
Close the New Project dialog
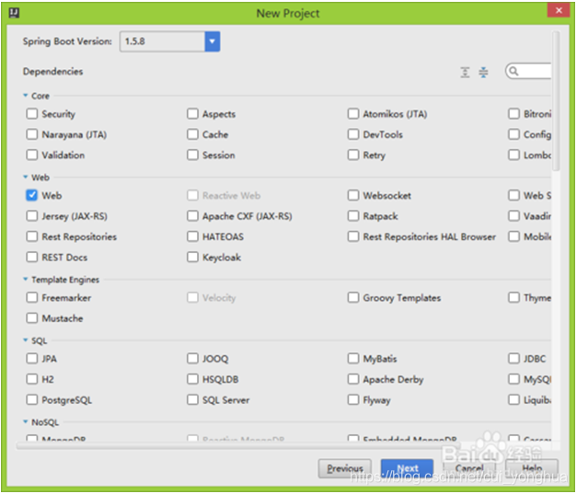tap(559, 10)
